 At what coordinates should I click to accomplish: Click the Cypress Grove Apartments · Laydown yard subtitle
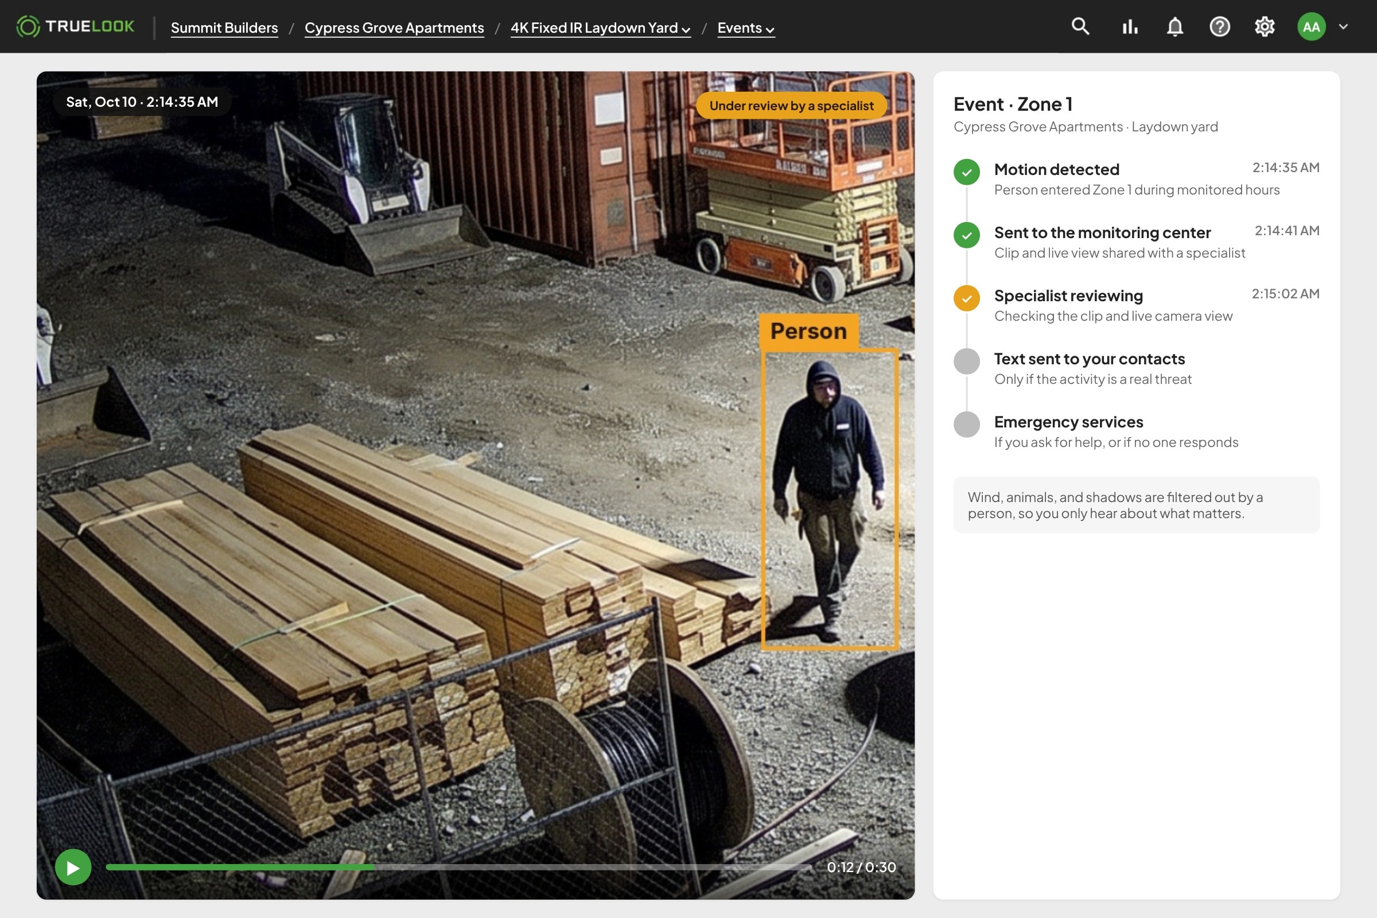pyautogui.click(x=1086, y=127)
